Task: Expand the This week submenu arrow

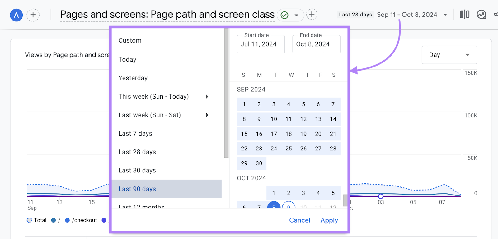Action: tap(207, 96)
